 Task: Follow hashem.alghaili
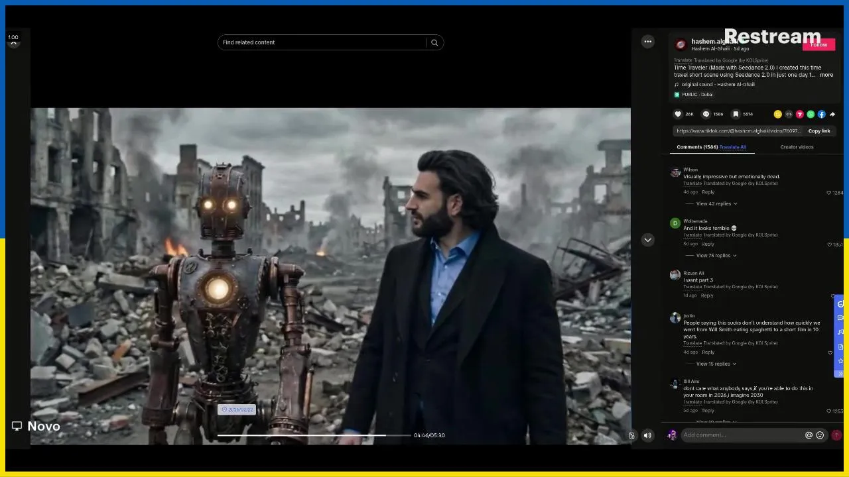(818, 44)
